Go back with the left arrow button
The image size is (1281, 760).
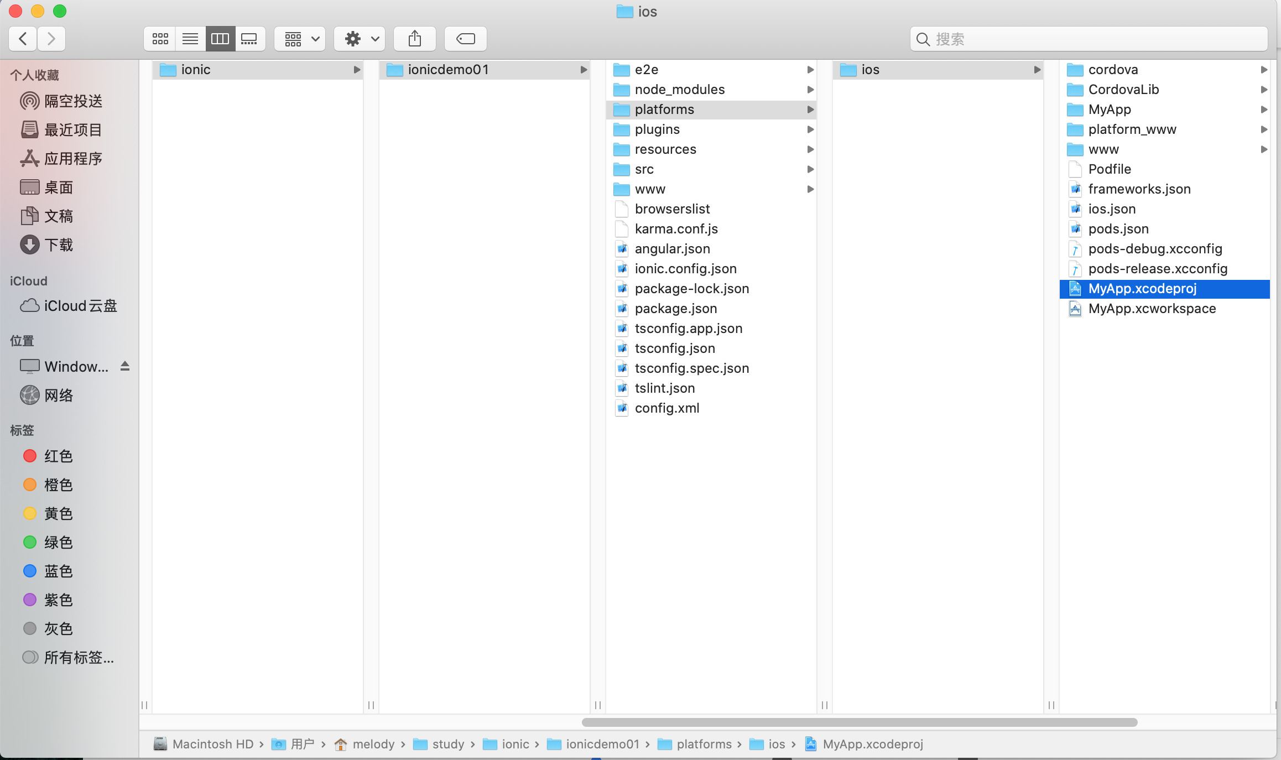point(23,39)
